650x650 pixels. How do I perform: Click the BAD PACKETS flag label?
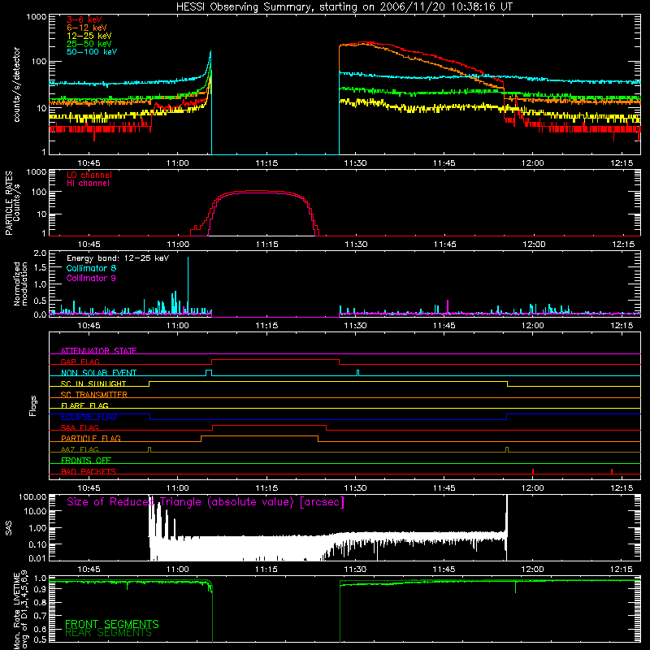coord(89,471)
